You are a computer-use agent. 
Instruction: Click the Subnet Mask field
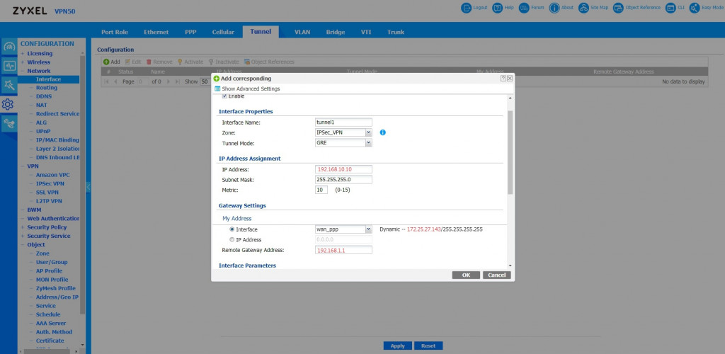point(343,180)
